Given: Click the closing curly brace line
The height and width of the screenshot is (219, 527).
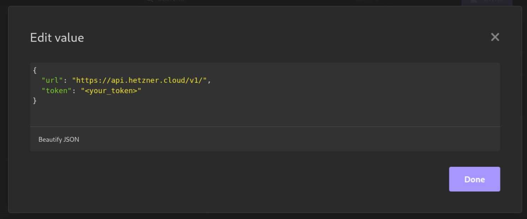Looking at the screenshot, I should click(x=35, y=101).
